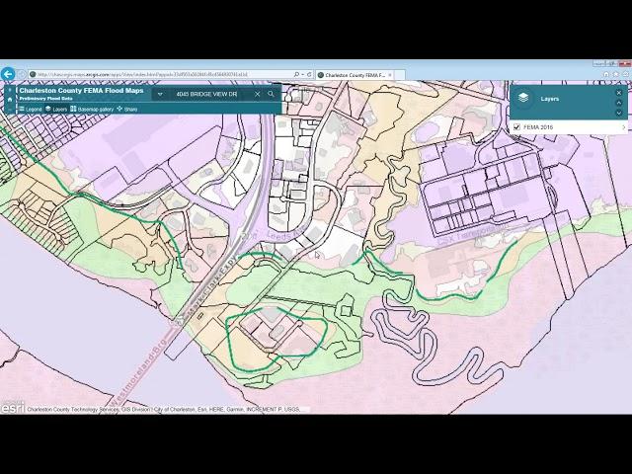This screenshot has height=474, width=632.
Task: Click the browser URL address bar
Action: [160, 75]
